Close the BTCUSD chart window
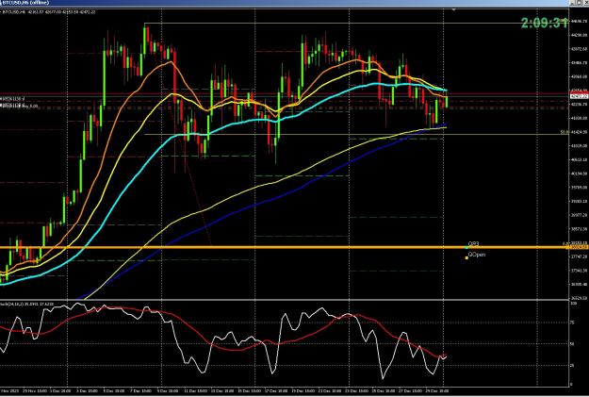 (x=586, y=3)
